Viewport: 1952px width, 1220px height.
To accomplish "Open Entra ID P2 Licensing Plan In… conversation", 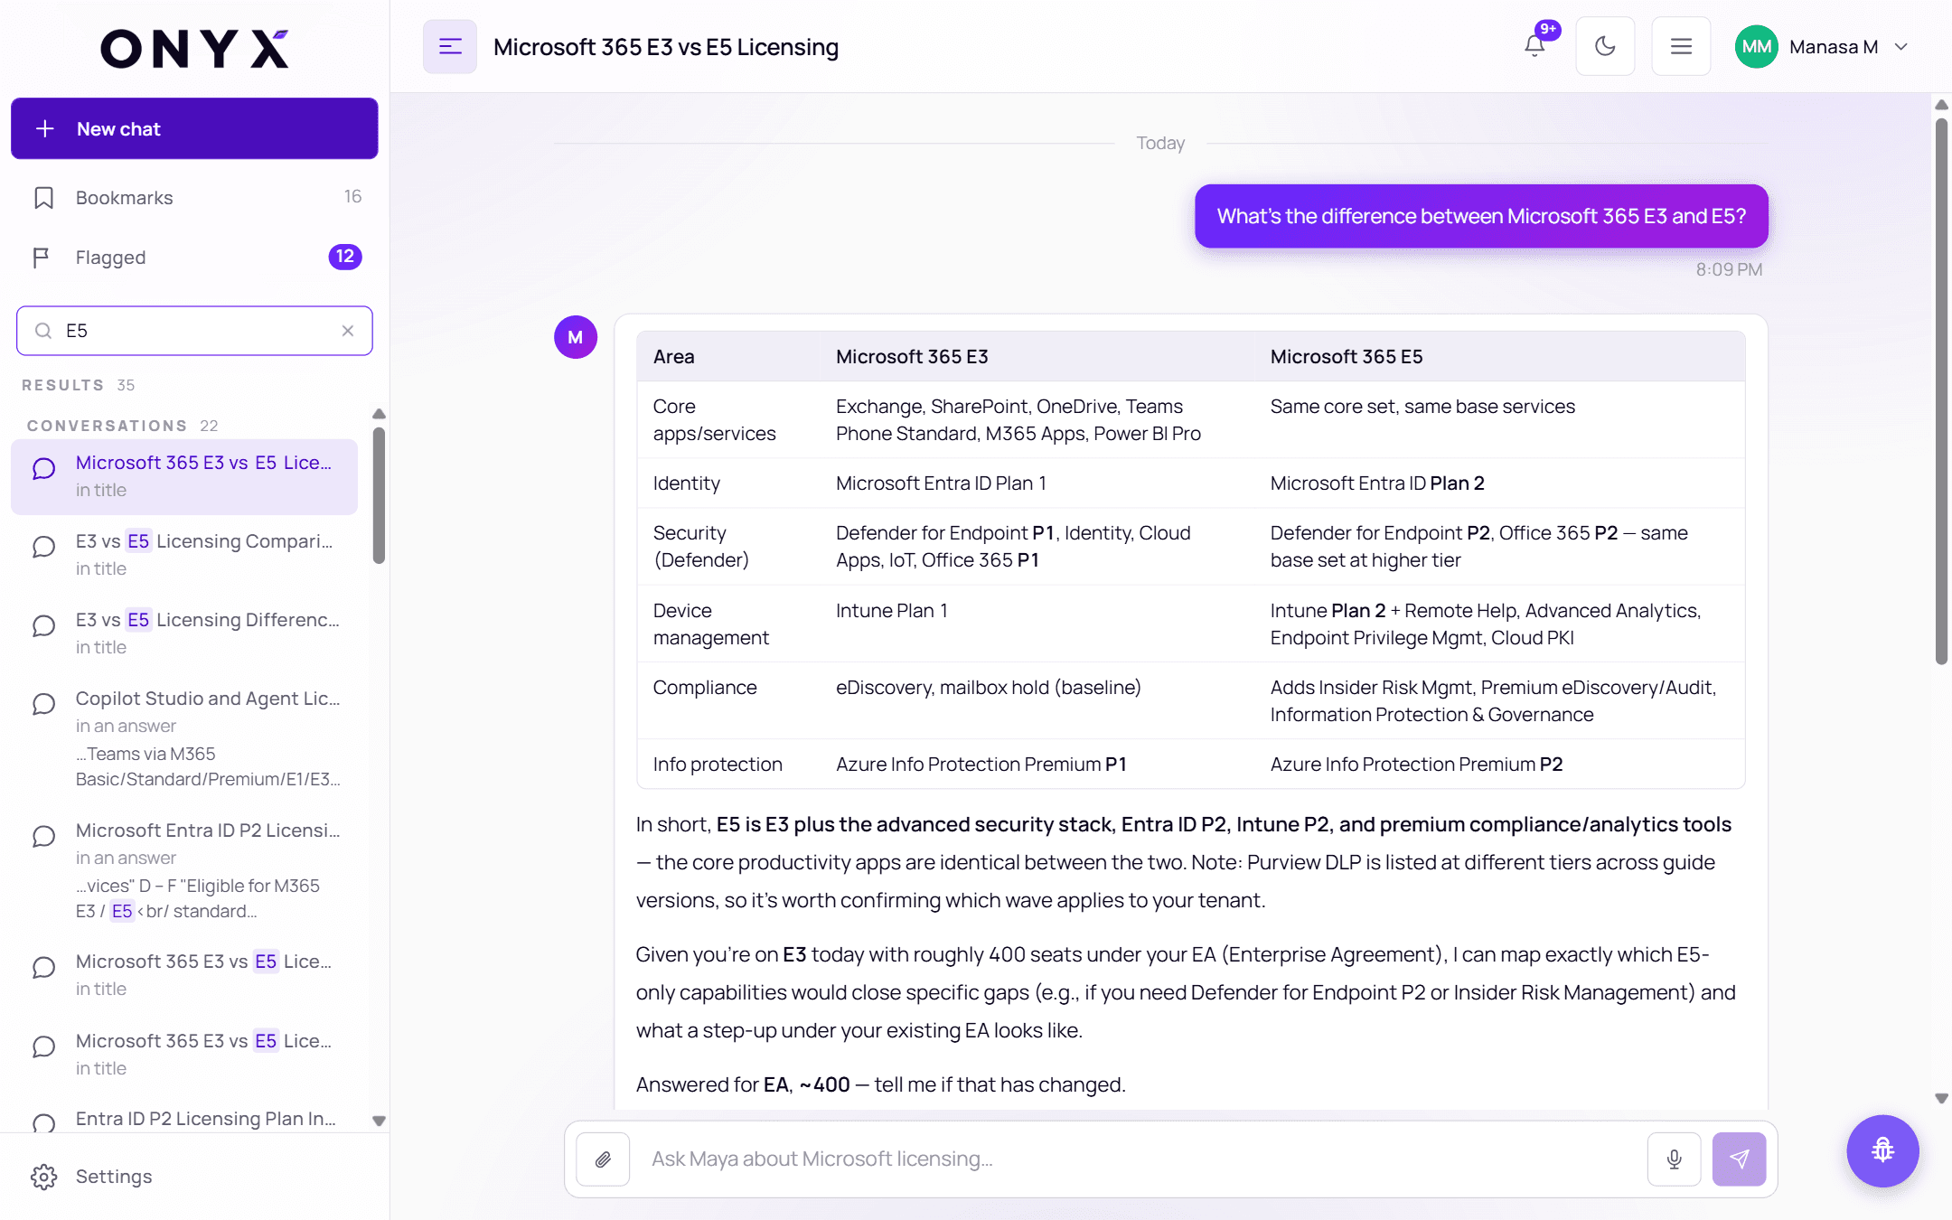I will pyautogui.click(x=184, y=1120).
